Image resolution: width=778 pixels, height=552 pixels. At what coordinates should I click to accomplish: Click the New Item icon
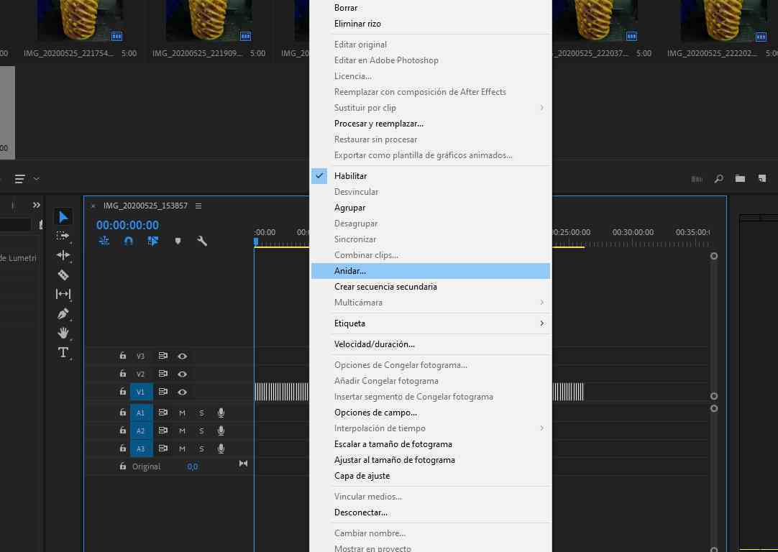[762, 178]
